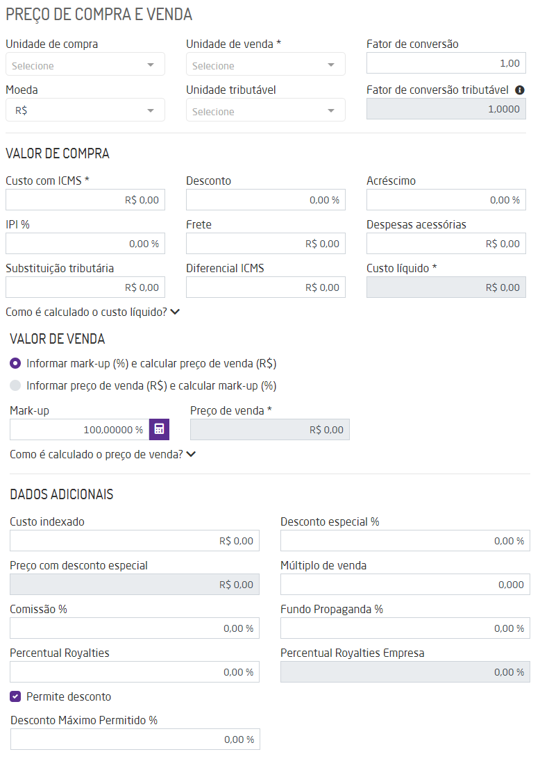Click the mark-up calculator icon

pos(159,430)
